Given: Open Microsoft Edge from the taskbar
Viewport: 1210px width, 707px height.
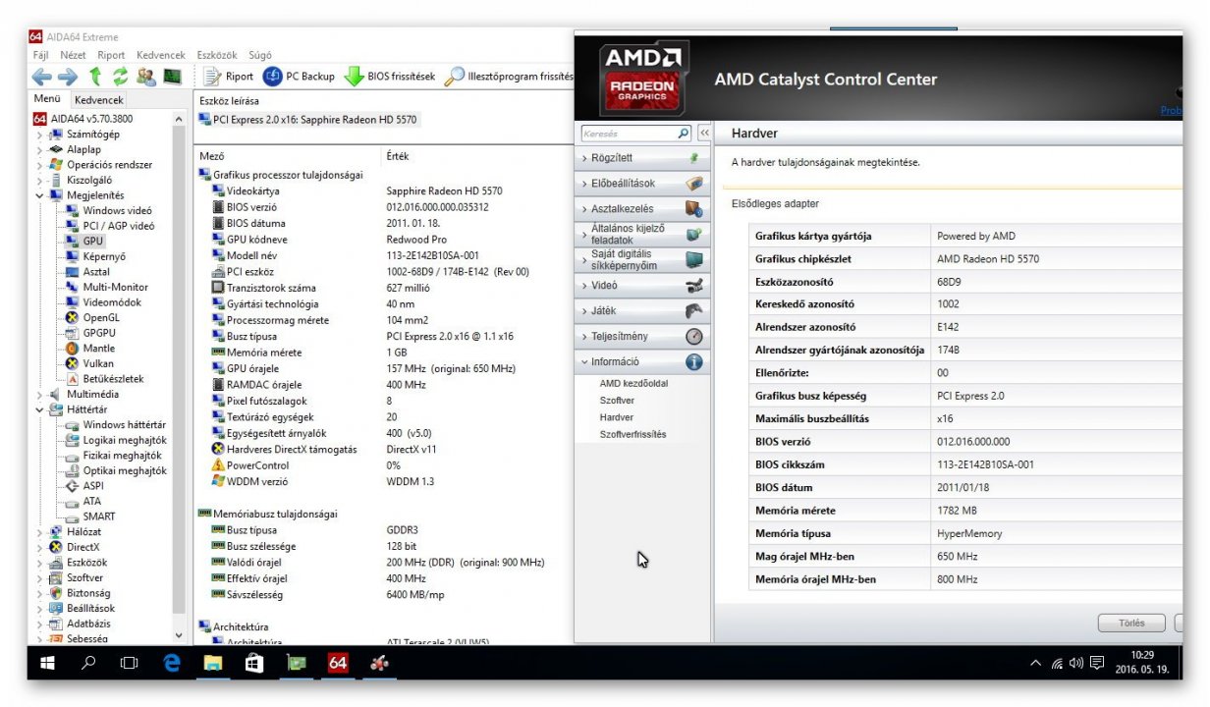Looking at the screenshot, I should 173,664.
